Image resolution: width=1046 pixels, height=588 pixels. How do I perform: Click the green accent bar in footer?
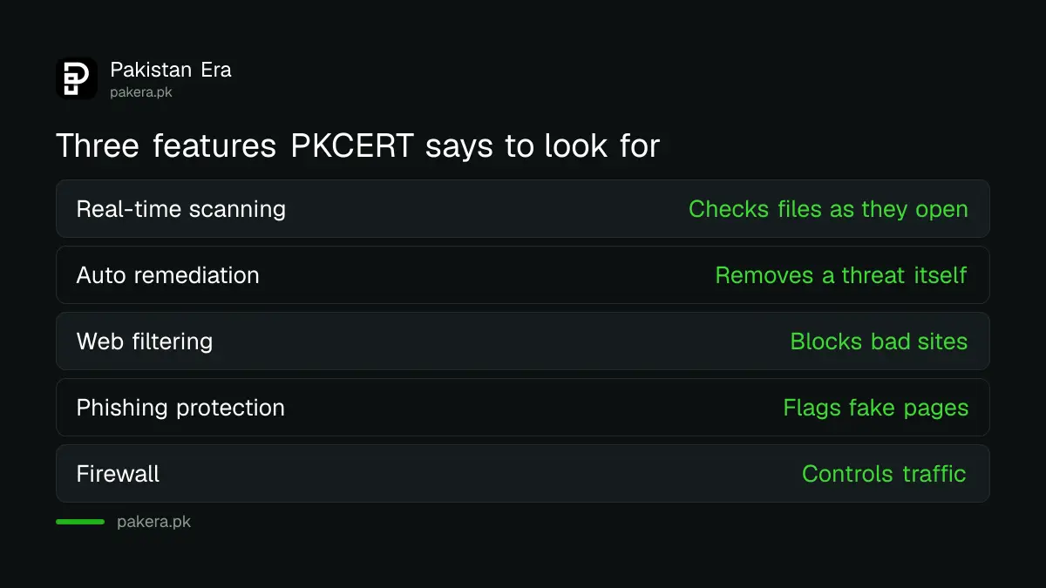click(80, 522)
